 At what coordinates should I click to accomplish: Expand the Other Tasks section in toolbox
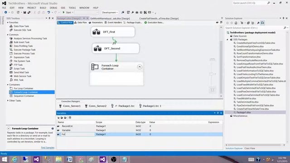pos(8,101)
